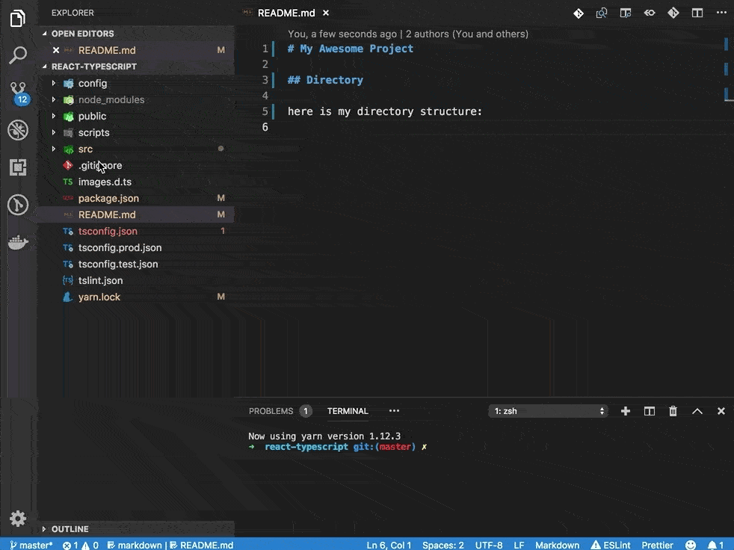Split the terminal
The height and width of the screenshot is (550, 734).
[650, 411]
